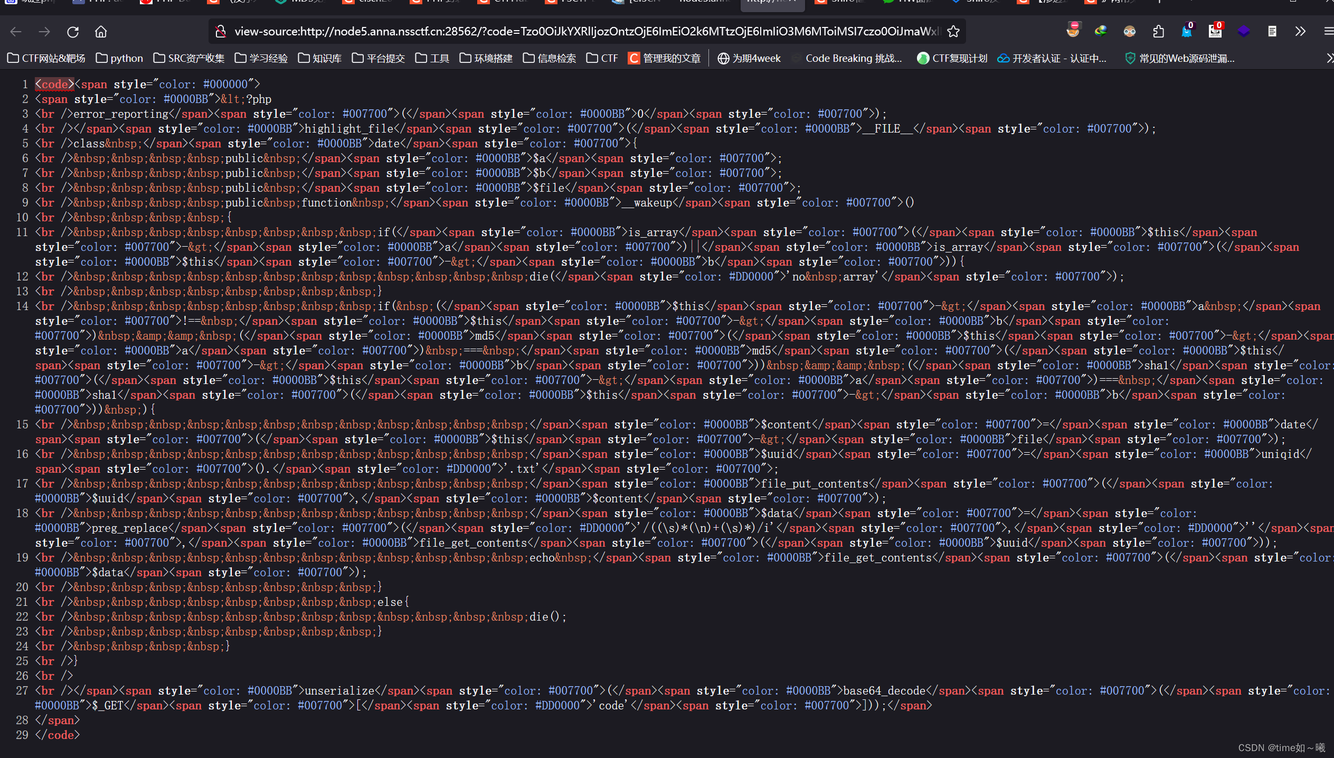Open the document-page toolbar icon
The width and height of the screenshot is (1334, 758).
tap(1272, 32)
